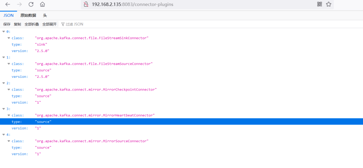Toggle expander beside MirrorHeartbeatConnector class row
The height and width of the screenshot is (168, 363).
pos(9,115)
